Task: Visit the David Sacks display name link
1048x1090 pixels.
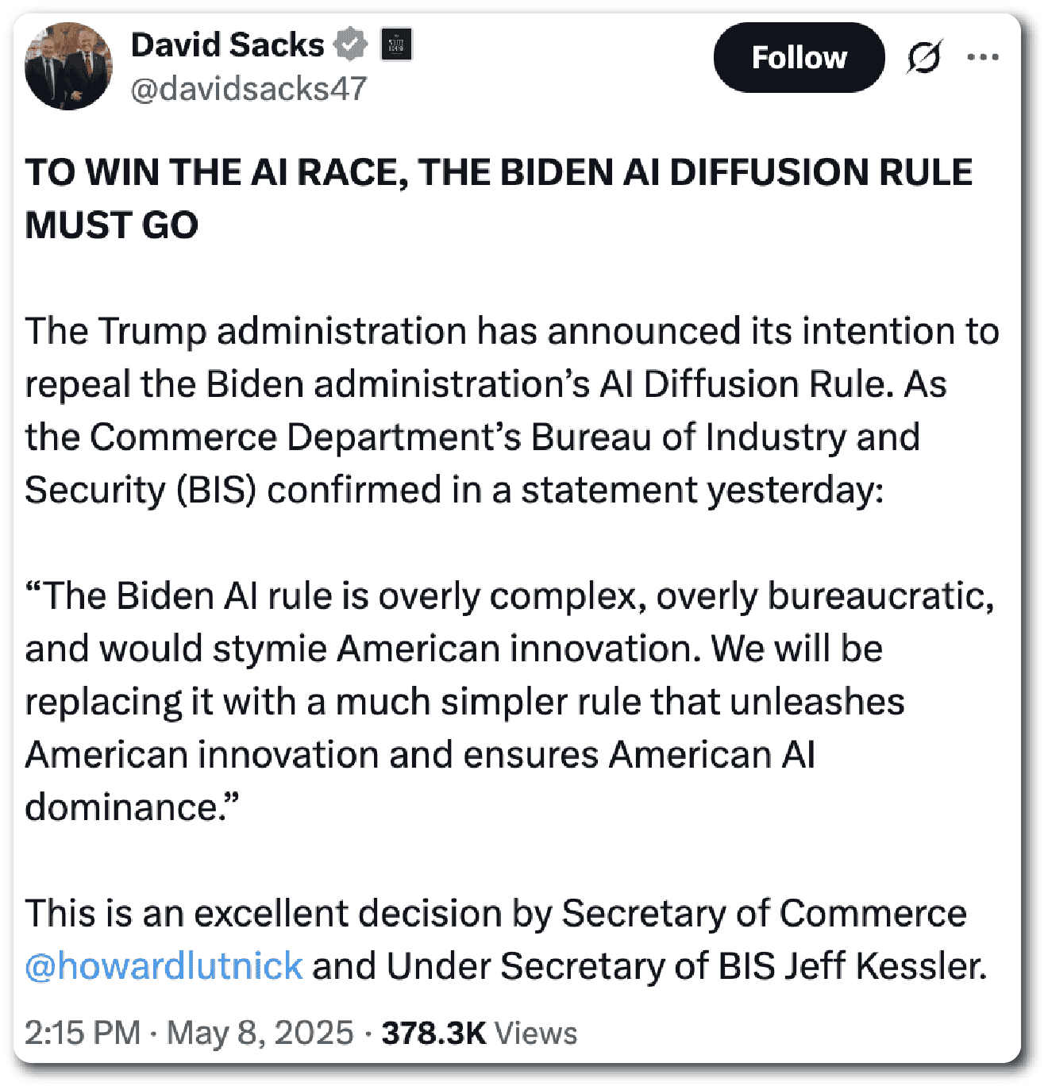Action: click(x=228, y=44)
